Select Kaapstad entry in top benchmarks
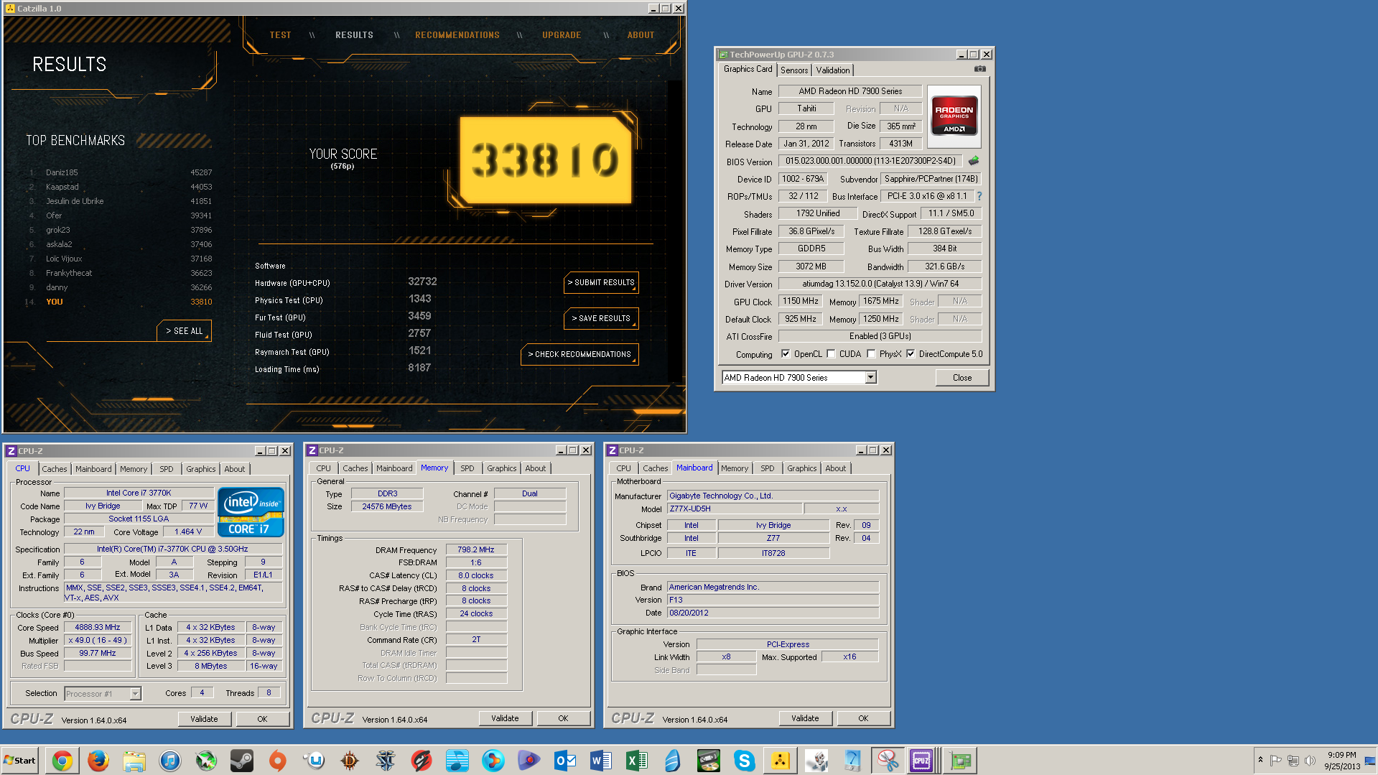The image size is (1378, 775). point(121,187)
